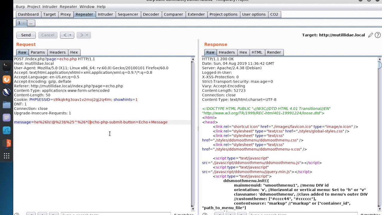Click request pane scroll-up arrow

pos(193,59)
